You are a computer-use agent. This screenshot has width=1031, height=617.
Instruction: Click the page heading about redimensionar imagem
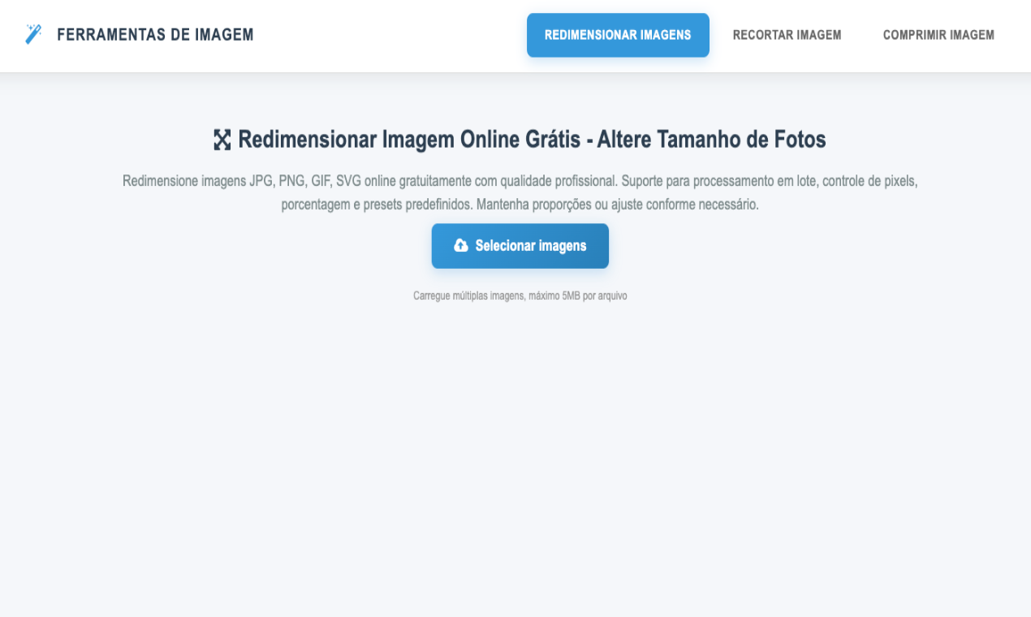(x=531, y=140)
